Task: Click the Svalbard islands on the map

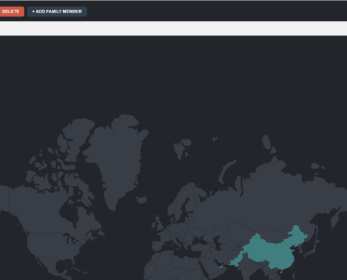Action: coord(182,148)
